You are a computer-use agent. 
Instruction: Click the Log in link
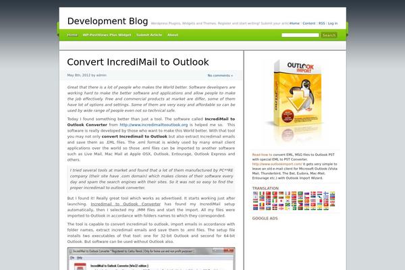click(x=333, y=23)
